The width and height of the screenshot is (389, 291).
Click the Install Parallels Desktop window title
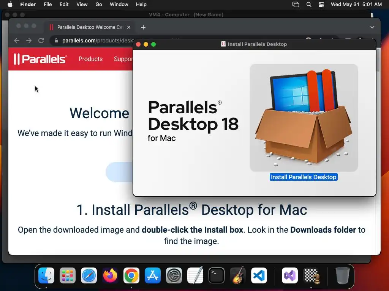(257, 44)
